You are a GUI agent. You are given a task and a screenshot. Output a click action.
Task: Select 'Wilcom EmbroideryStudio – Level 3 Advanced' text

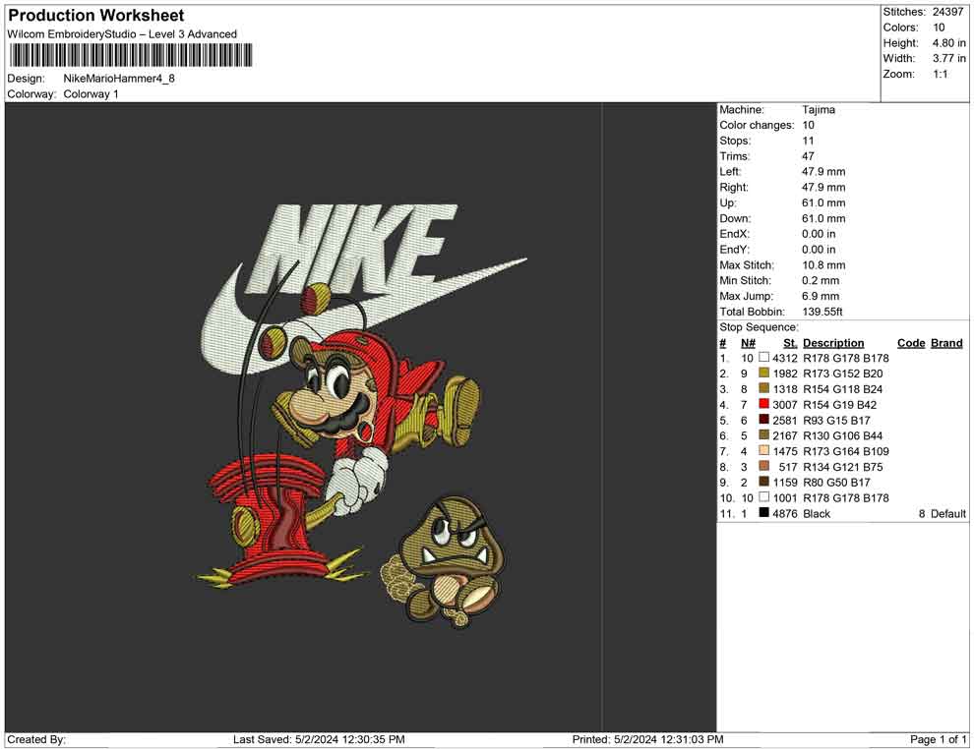pos(122,34)
